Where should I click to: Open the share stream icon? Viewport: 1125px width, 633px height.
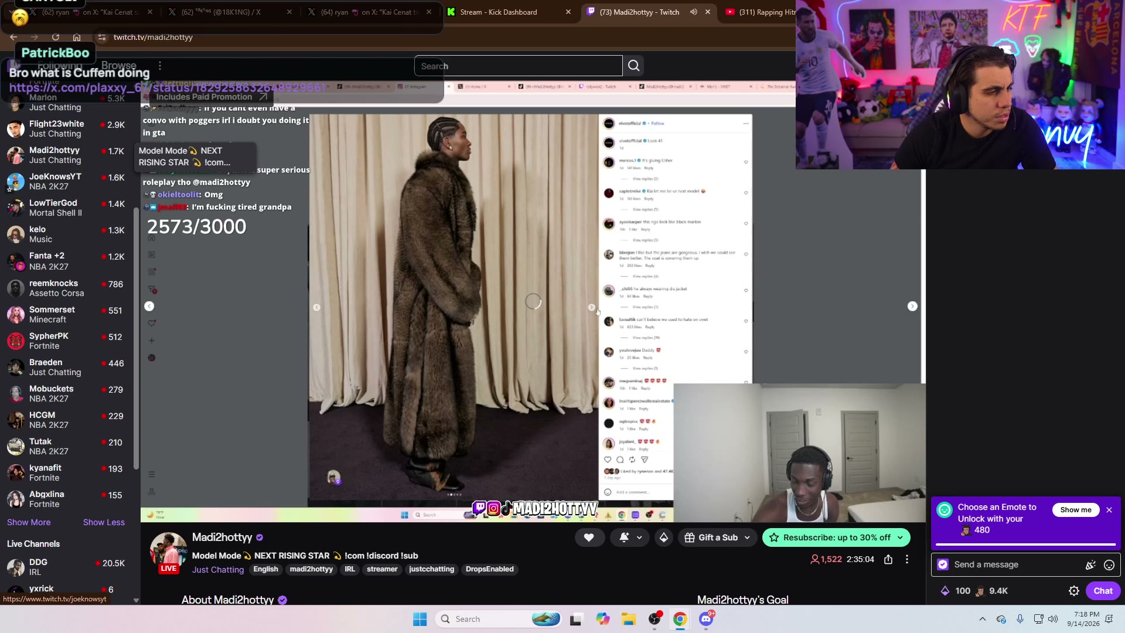[888, 560]
